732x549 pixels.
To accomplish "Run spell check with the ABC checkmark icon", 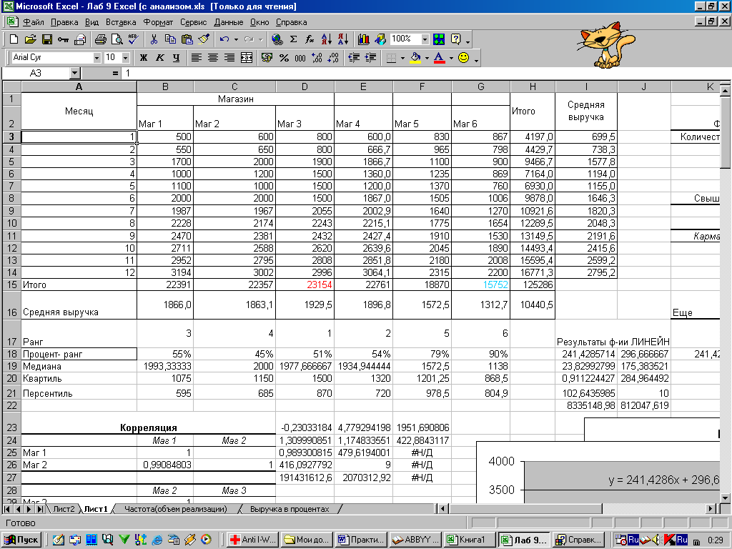I will pyautogui.click(x=133, y=40).
